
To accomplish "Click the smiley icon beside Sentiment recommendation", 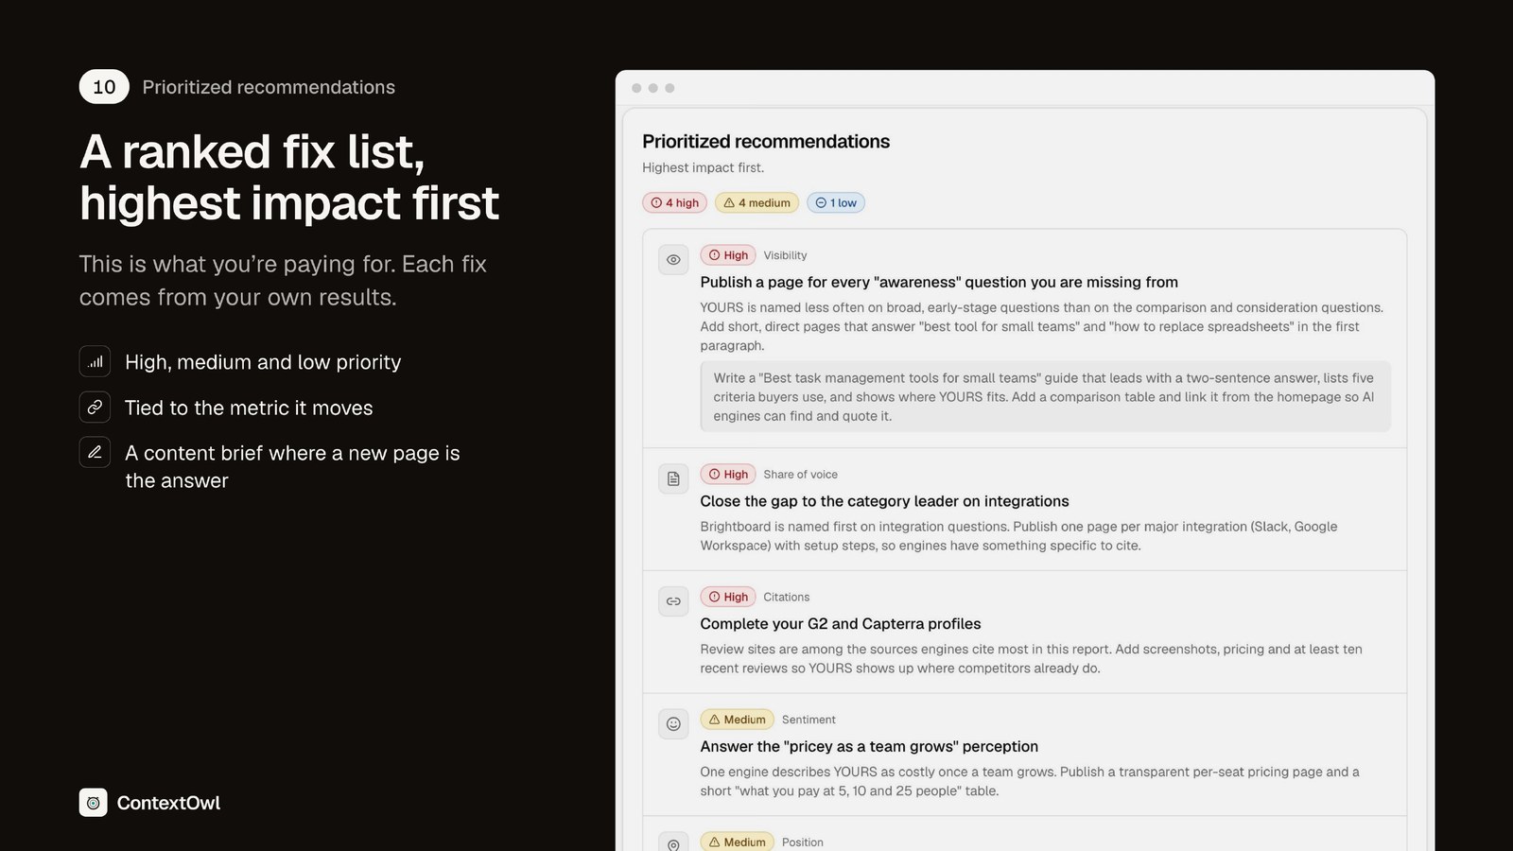I will point(673,724).
